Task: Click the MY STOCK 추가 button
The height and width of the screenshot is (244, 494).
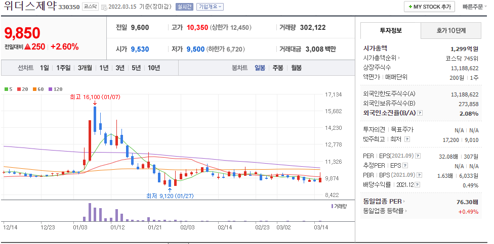Action: pos(429,7)
